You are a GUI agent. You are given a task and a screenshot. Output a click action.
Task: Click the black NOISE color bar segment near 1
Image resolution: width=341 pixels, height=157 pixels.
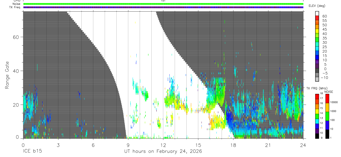click(x=327, y=134)
